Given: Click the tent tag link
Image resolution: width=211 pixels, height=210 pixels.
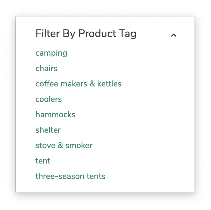Looking at the screenshot, I should point(43,161).
